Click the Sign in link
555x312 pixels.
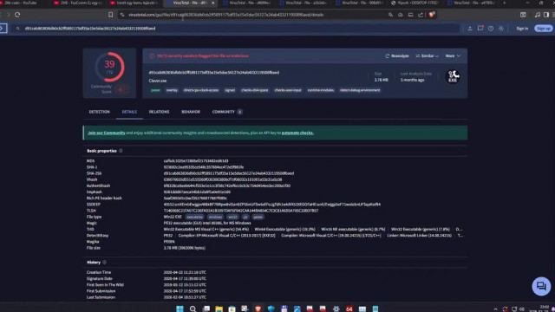(x=522, y=29)
